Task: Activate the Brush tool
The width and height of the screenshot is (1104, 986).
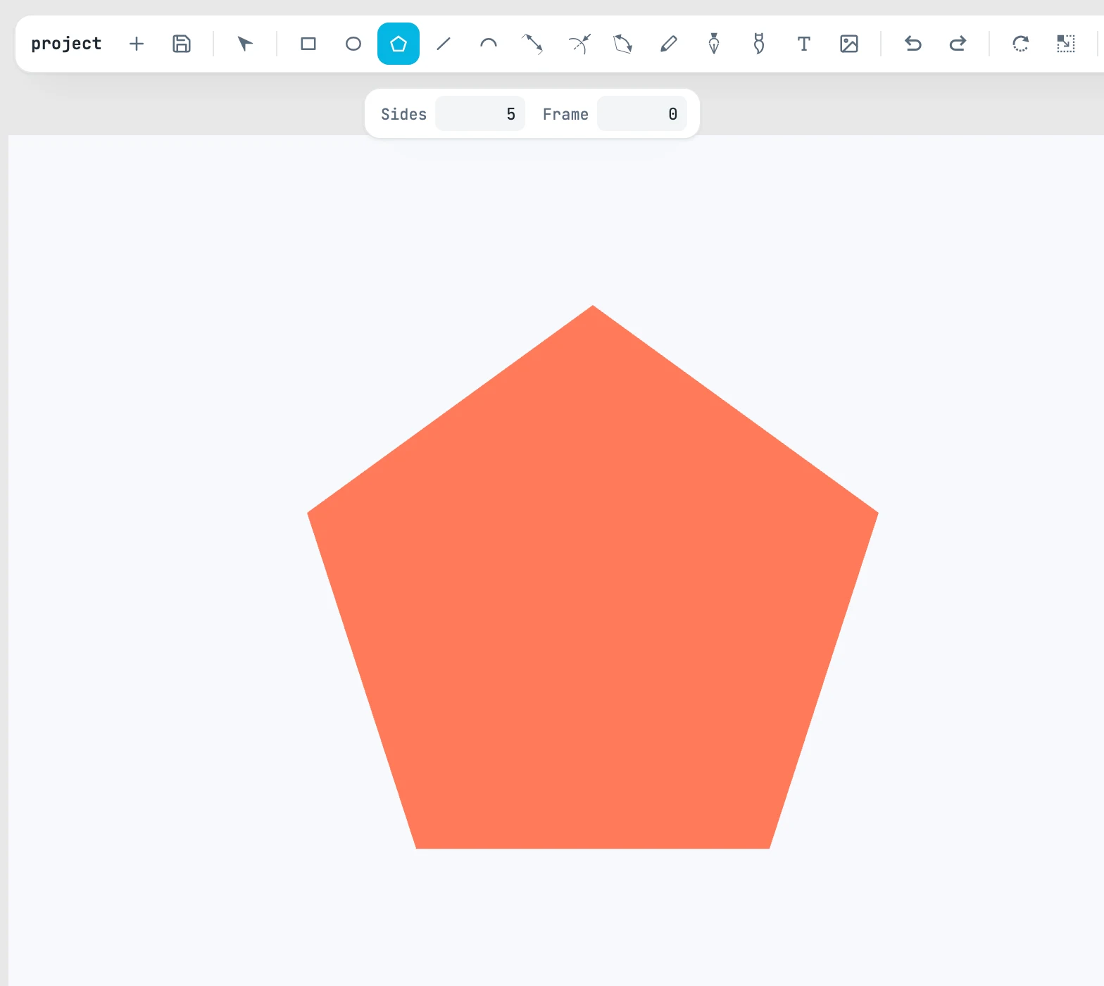Action: pyautogui.click(x=759, y=44)
